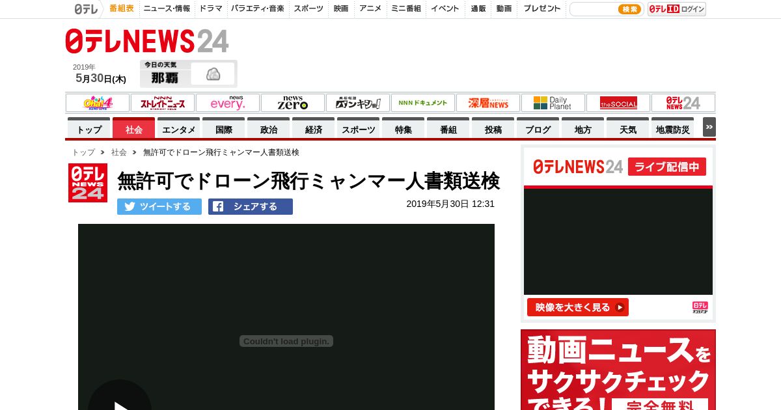
Task: Click the Couldn't load plugin message
Action: click(286, 341)
